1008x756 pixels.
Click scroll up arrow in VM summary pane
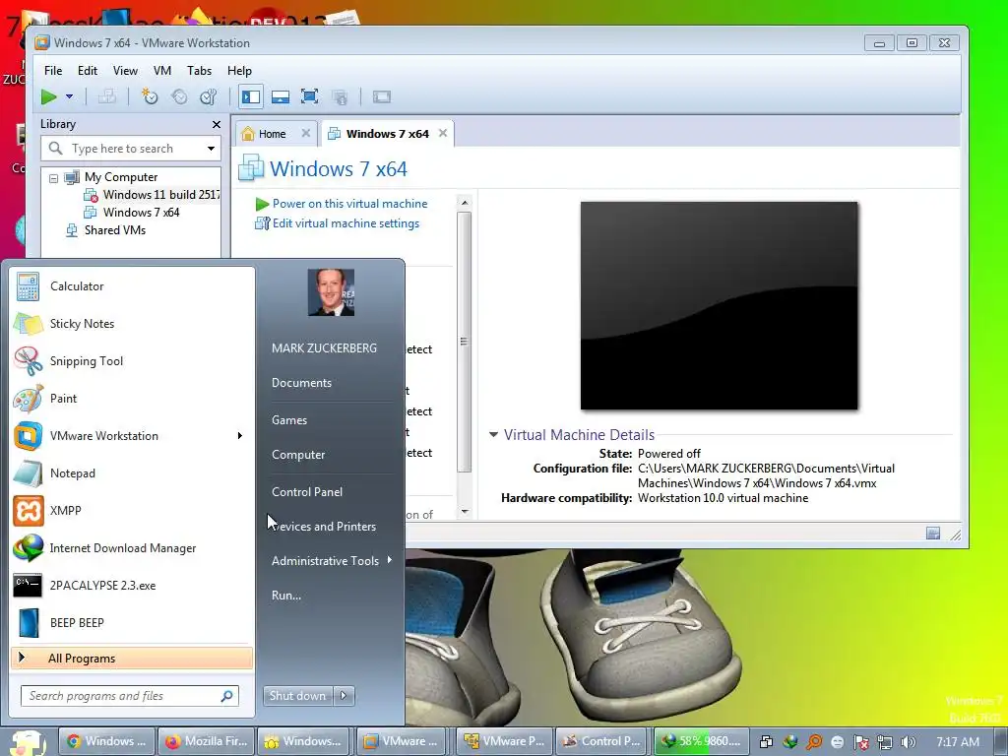tap(465, 203)
